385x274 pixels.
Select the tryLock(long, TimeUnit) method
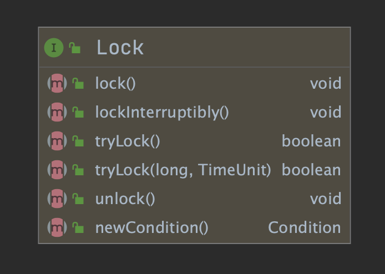coord(183,170)
